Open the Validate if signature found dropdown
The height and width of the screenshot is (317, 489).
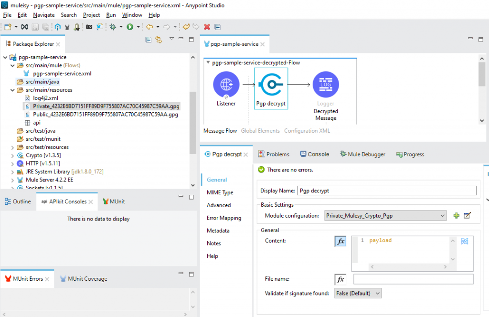[x=357, y=293]
